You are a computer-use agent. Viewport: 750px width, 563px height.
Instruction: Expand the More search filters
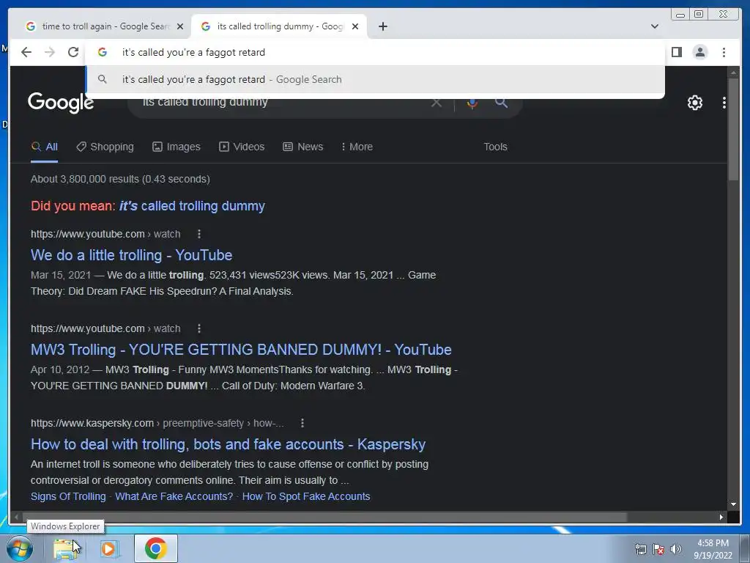357,147
